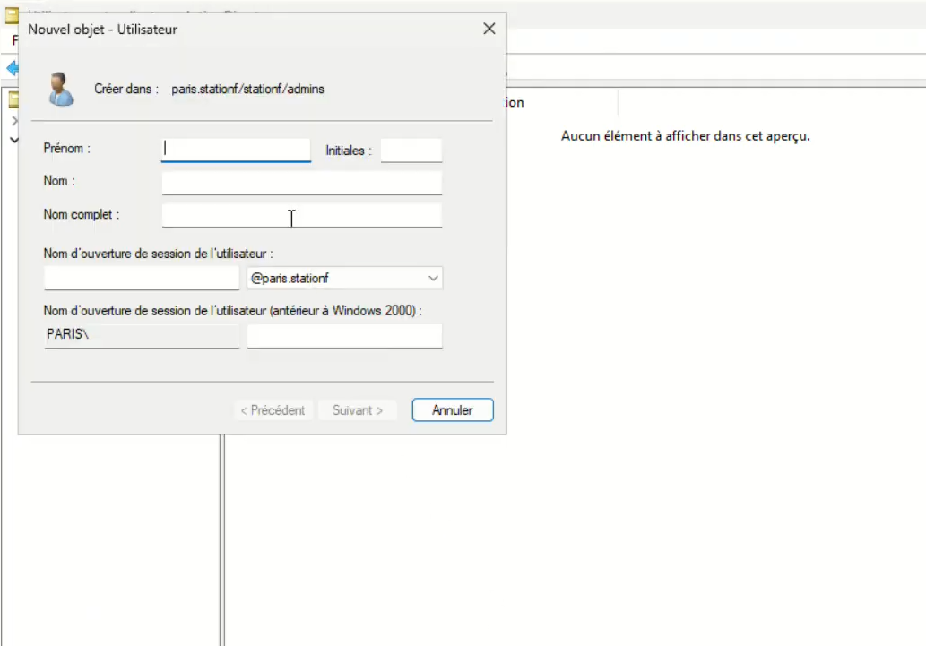The width and height of the screenshot is (926, 646).
Task: Click into the Initiales field
Action: [x=411, y=151]
